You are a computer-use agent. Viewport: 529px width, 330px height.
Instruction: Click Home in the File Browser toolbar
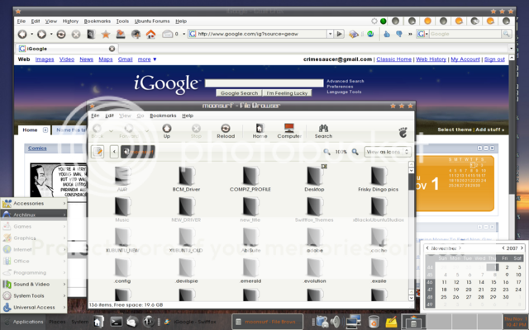pos(260,131)
